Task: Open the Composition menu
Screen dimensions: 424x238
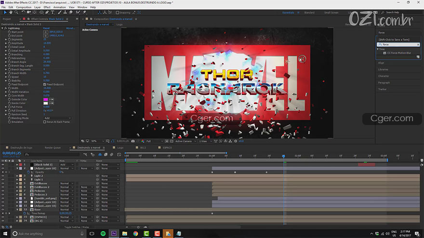Action: (24, 7)
